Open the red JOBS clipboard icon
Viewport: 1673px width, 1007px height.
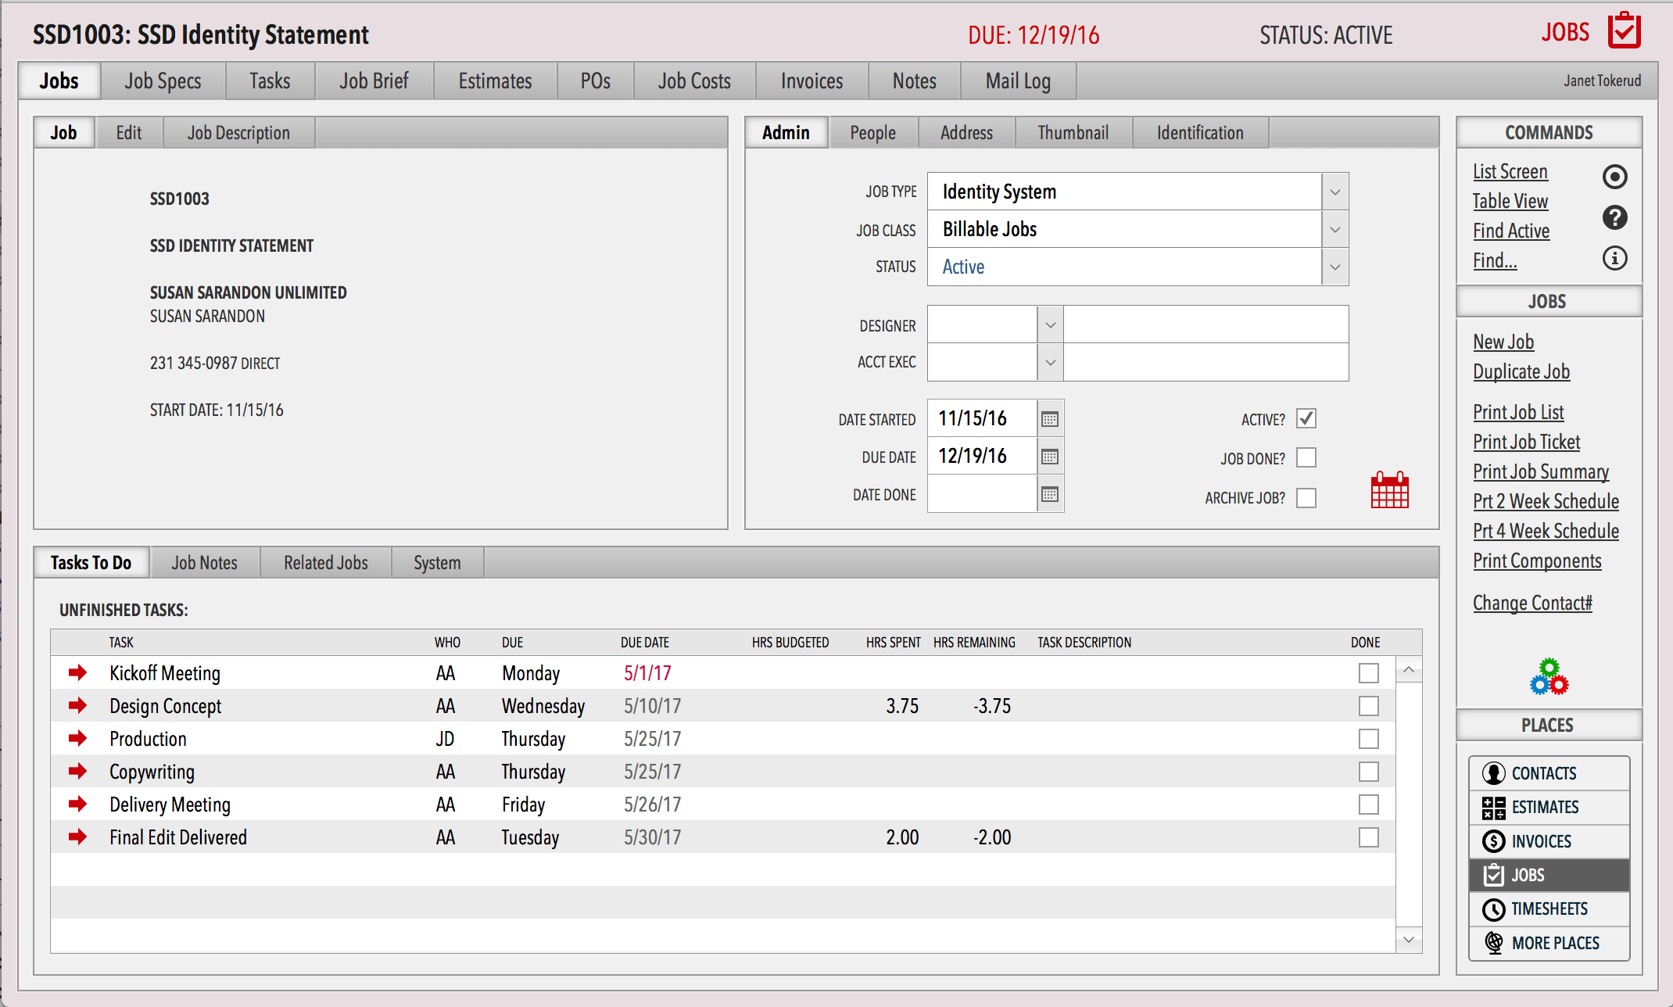coord(1624,31)
